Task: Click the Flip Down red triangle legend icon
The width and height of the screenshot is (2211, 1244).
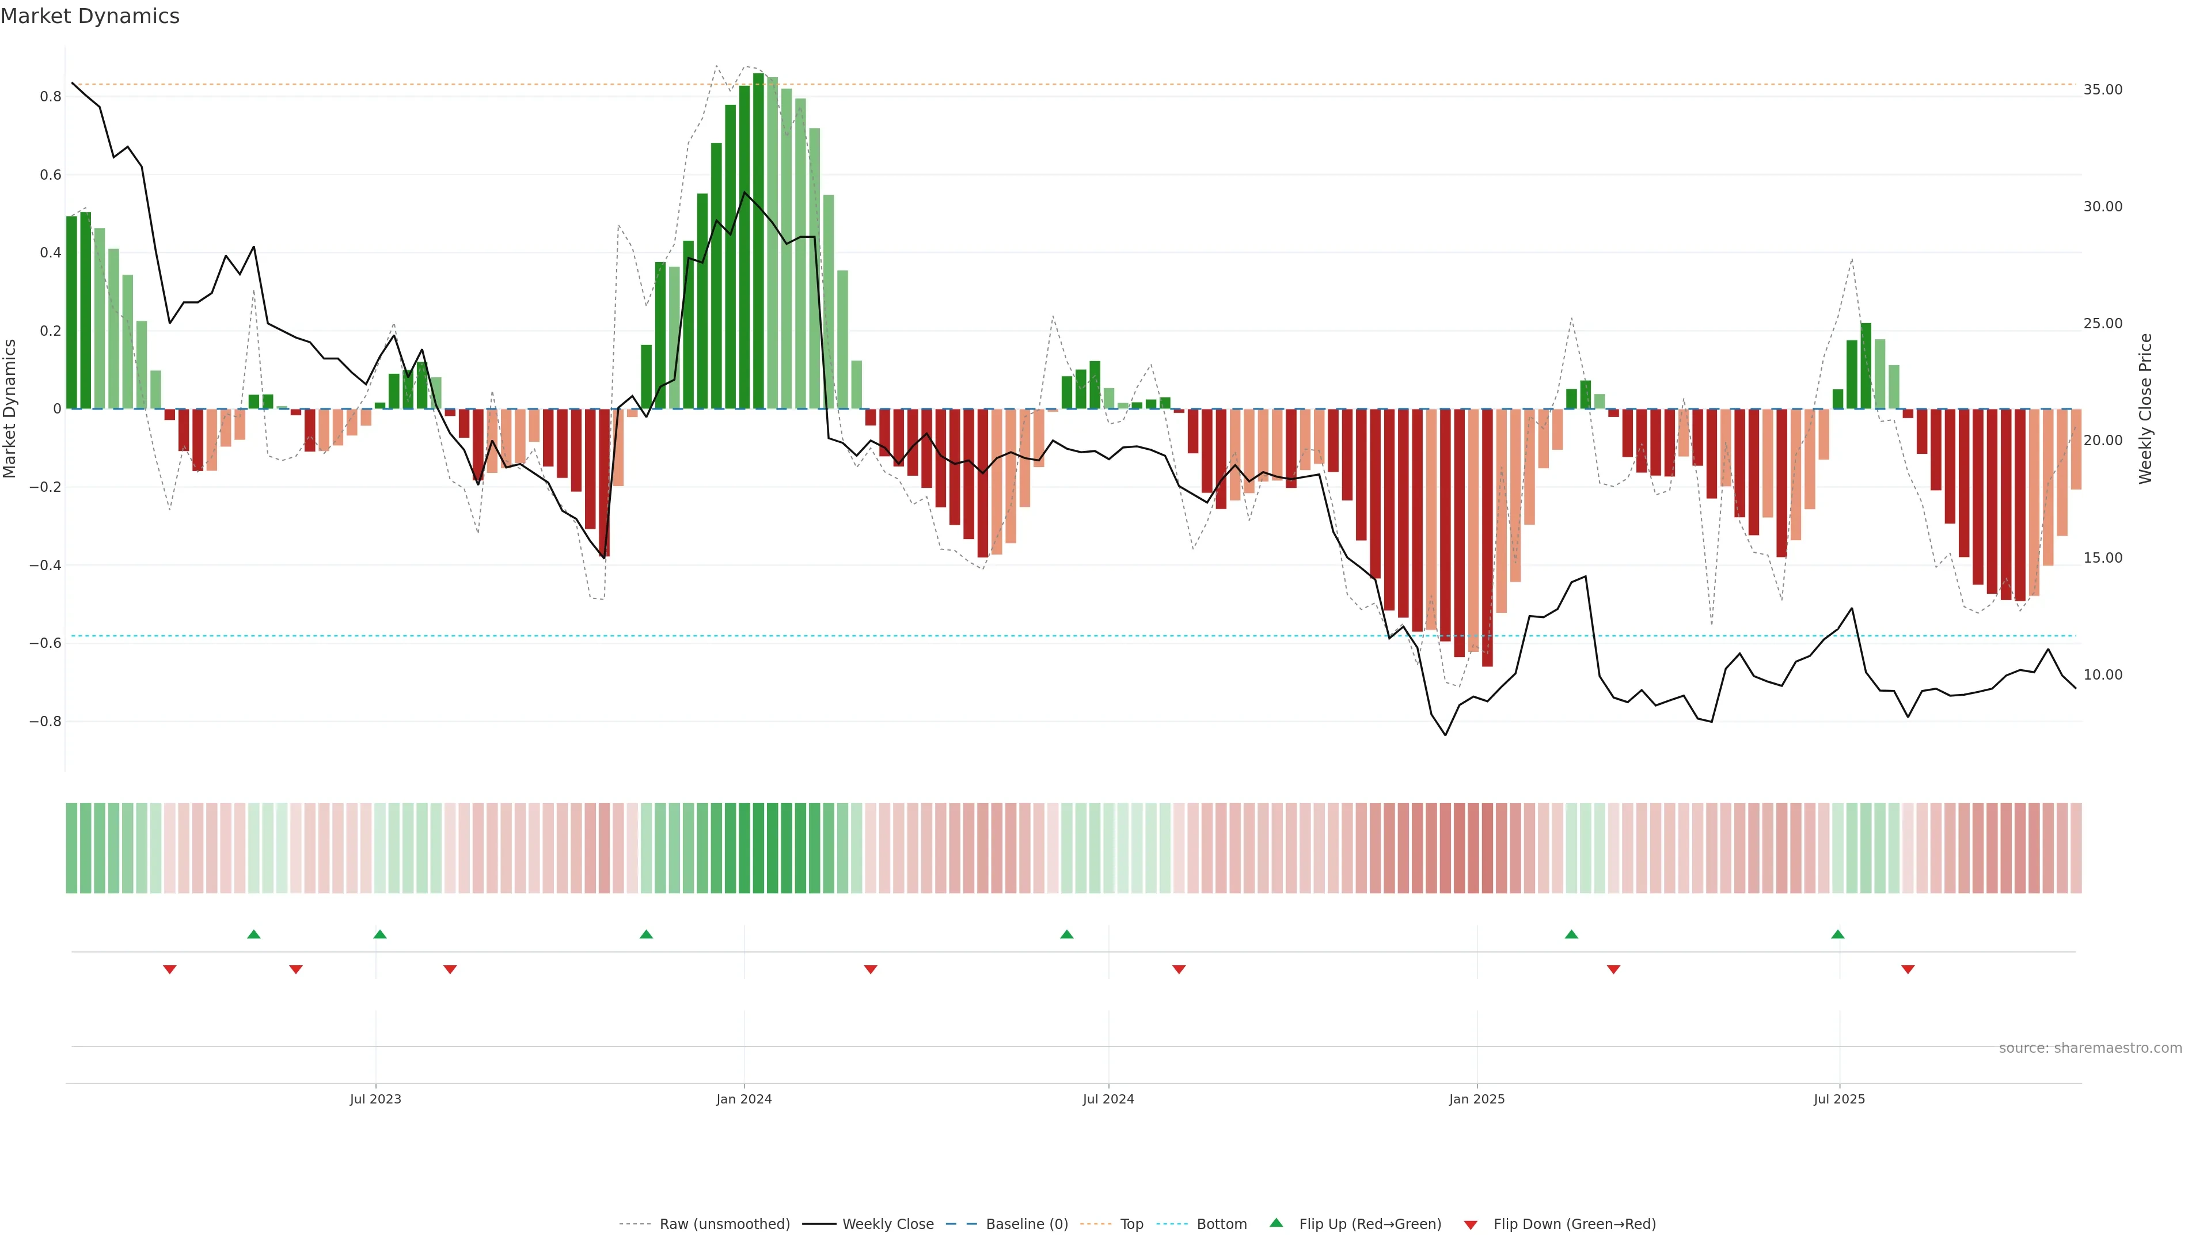Action: pos(1471,1225)
